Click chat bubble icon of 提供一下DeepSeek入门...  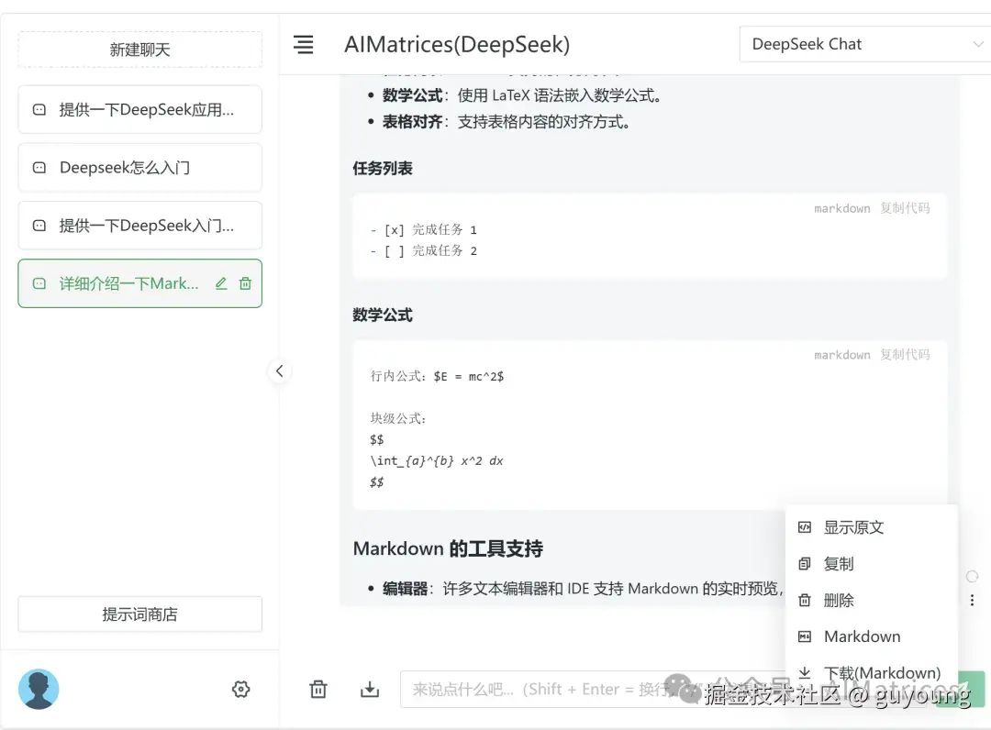tap(39, 226)
